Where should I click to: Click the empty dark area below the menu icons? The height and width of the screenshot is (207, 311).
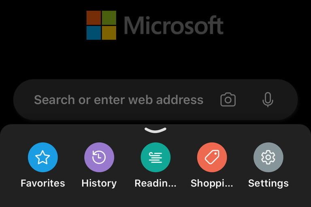(x=155, y=199)
